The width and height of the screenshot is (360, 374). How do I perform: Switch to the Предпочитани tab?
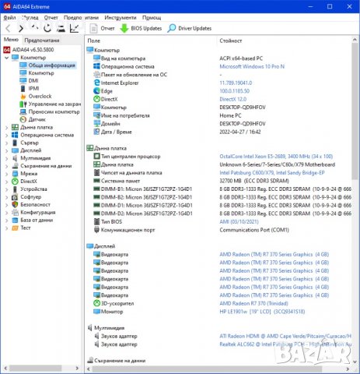42,41
